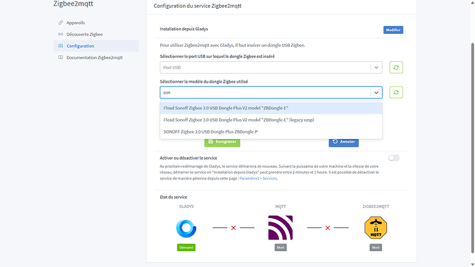Screen dimensions: 475x267
Task: Refresh the USB port list
Action: (396, 67)
